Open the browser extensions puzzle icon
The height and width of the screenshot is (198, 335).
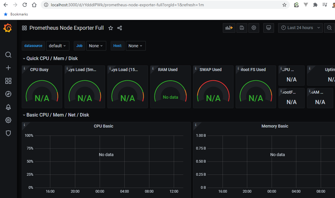point(315,5)
